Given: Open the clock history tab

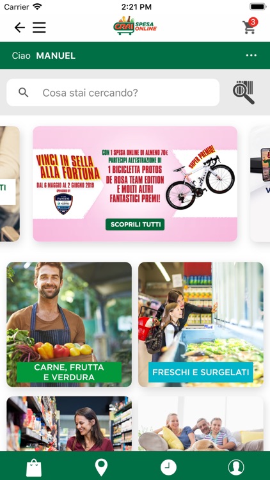Looking at the screenshot, I should 169,468.
